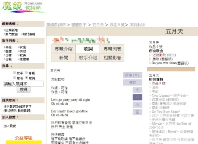Screen dimensions: 198x144
Task: Open 提供歌詞及錯誤更正 link
Action: (17, 107)
